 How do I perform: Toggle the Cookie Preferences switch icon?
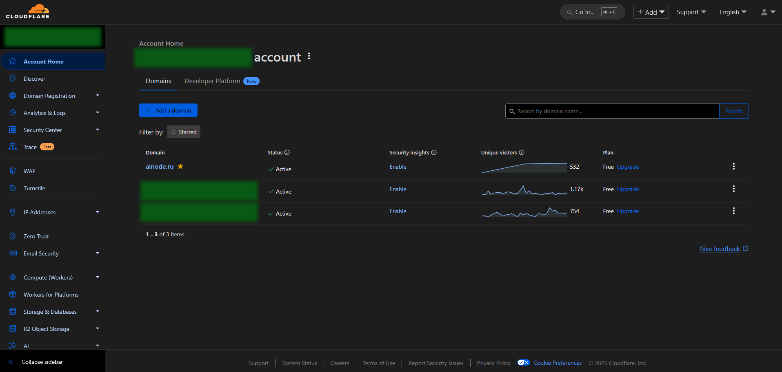click(523, 363)
